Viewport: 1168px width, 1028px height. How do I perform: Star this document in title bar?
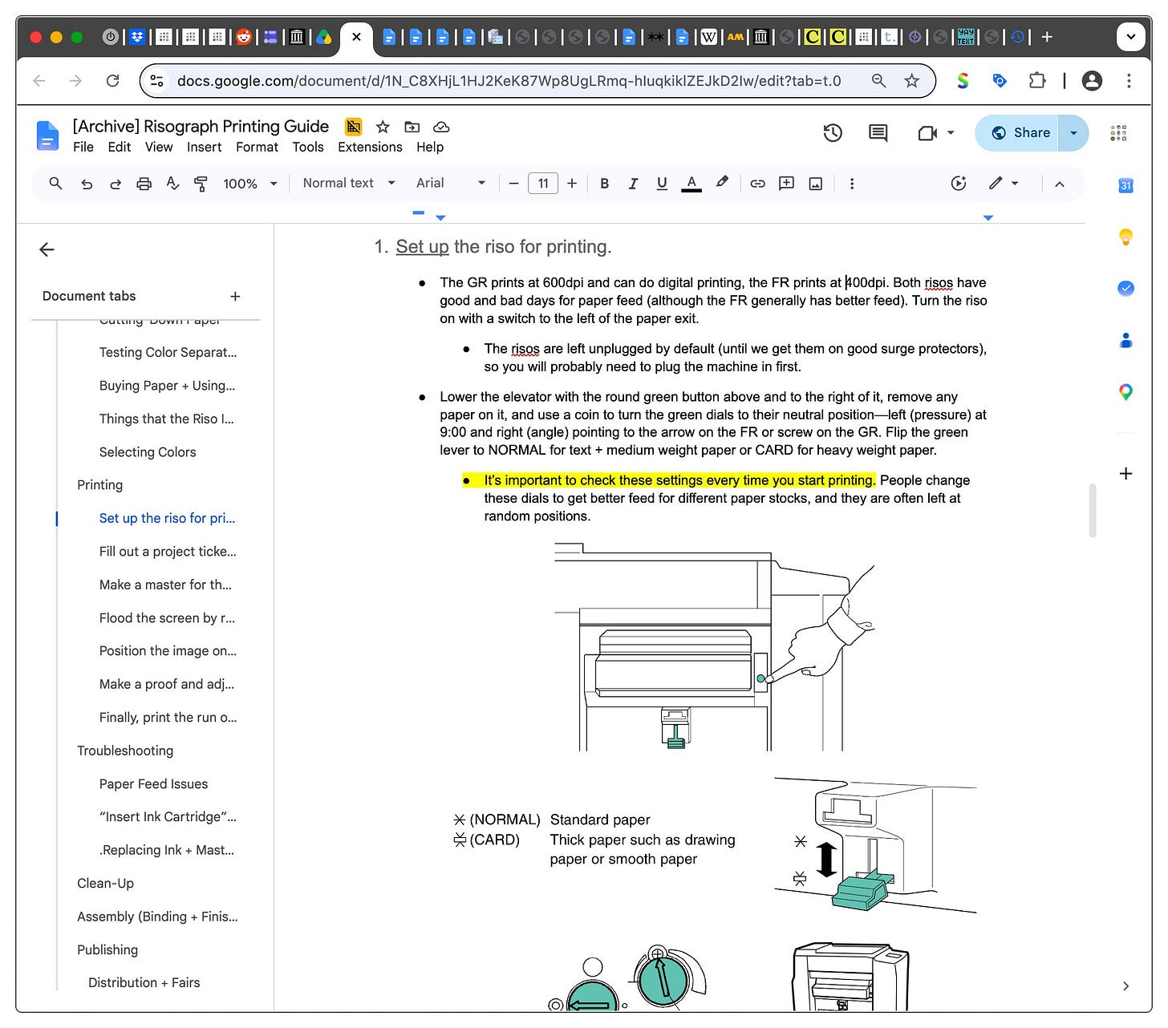point(383,127)
